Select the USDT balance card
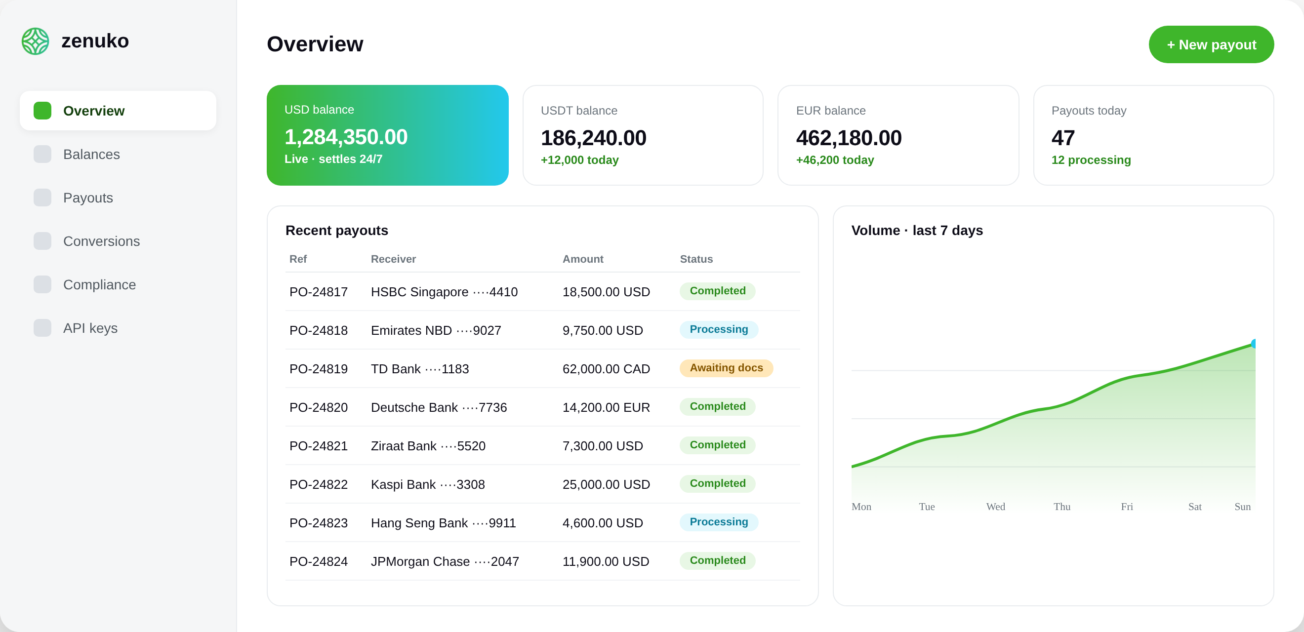Screen dimensions: 1304x632 643,135
